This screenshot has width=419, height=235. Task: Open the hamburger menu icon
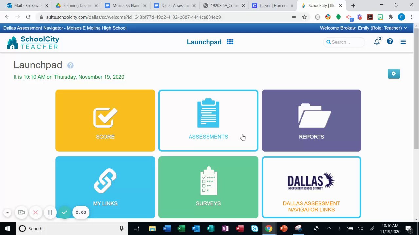pos(403,42)
